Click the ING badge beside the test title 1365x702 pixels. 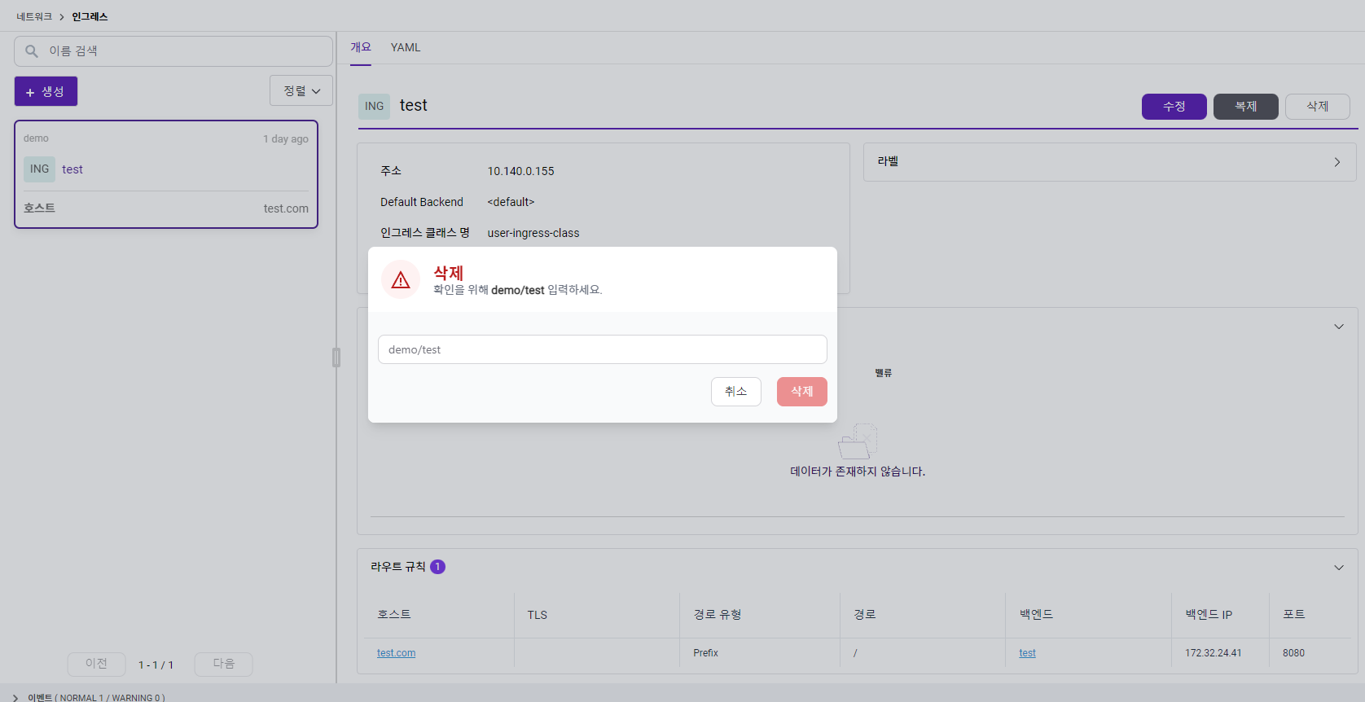[374, 106]
